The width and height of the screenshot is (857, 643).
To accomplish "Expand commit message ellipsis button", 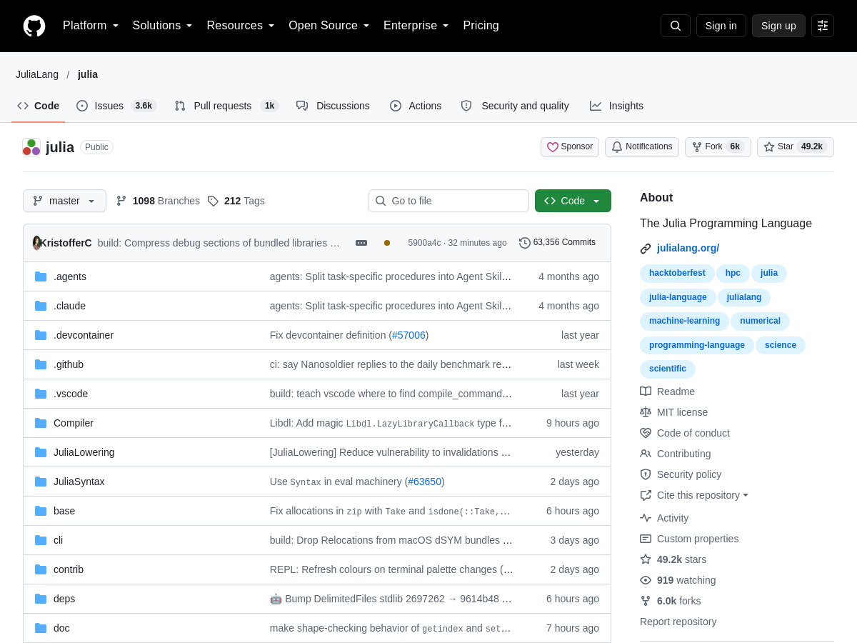I will (x=361, y=243).
